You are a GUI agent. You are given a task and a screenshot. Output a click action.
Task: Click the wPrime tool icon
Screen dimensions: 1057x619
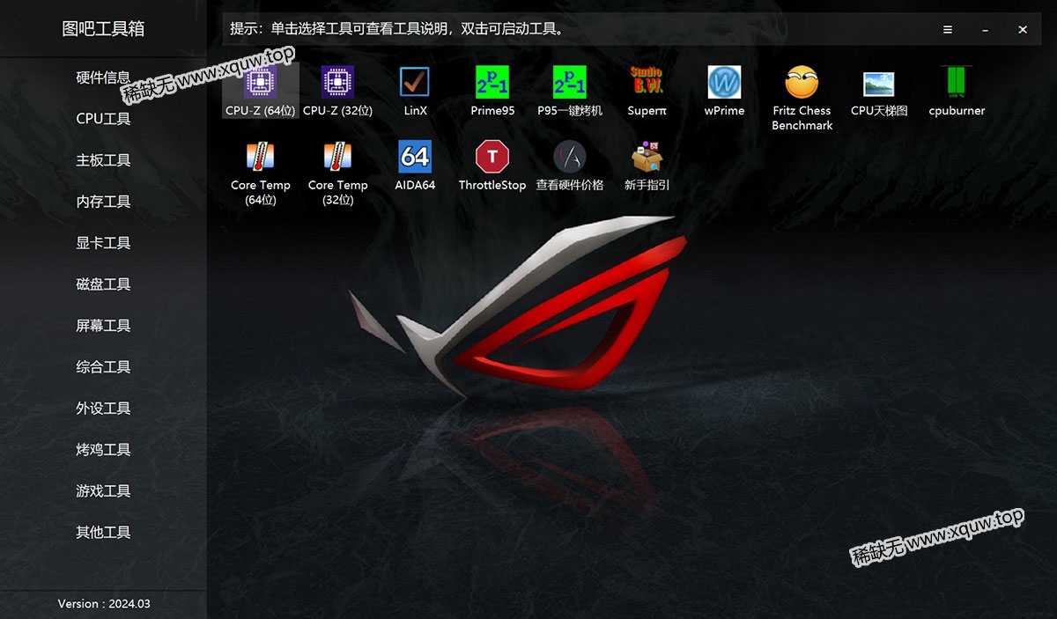point(724,82)
